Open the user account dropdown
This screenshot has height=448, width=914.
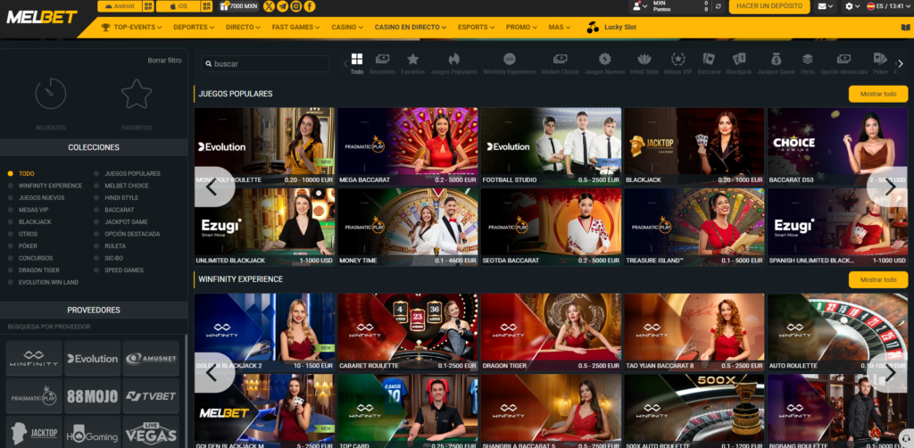tap(640, 6)
